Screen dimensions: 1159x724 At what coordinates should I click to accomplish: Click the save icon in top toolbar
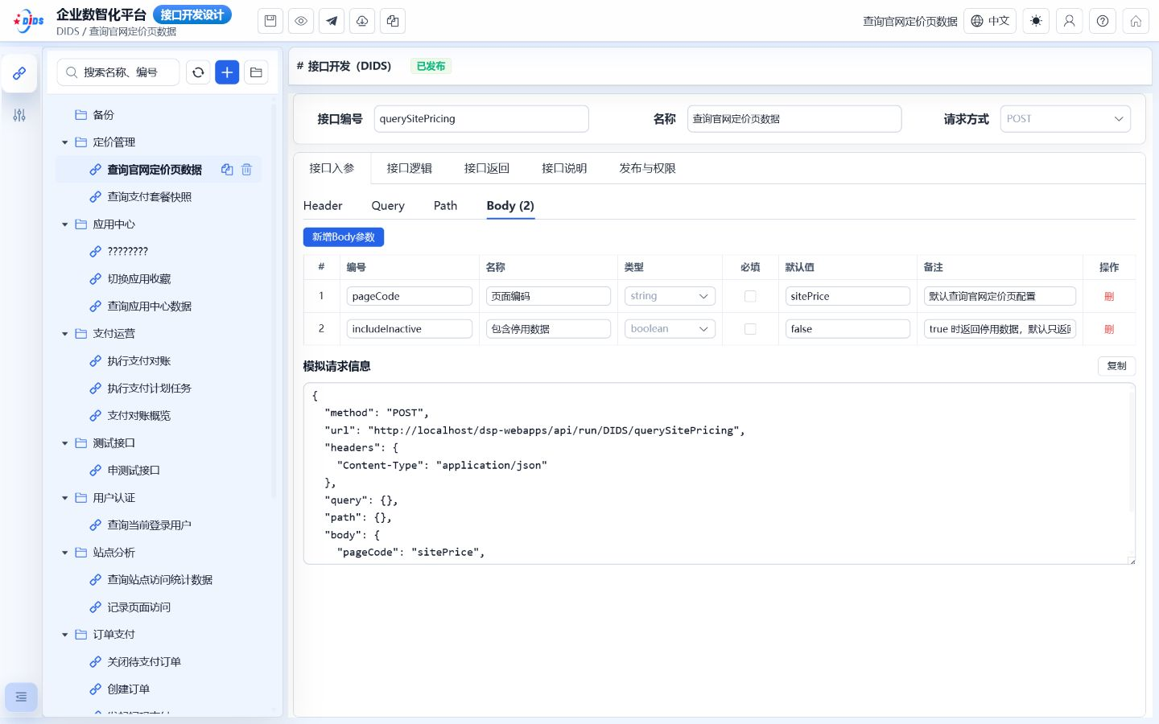pyautogui.click(x=270, y=21)
